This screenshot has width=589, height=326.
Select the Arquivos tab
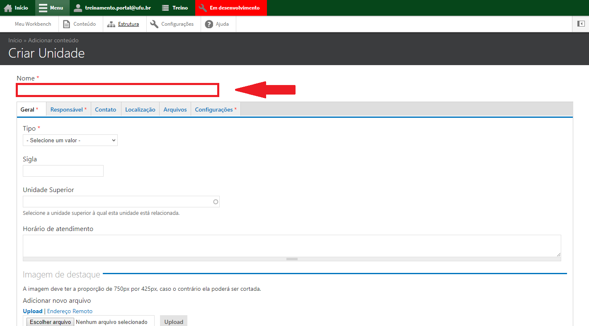click(x=175, y=109)
